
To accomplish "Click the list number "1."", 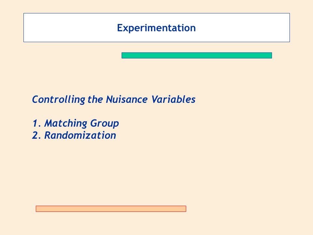I will (x=37, y=123).
